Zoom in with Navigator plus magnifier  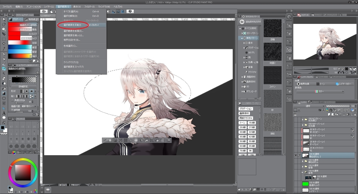point(343,69)
